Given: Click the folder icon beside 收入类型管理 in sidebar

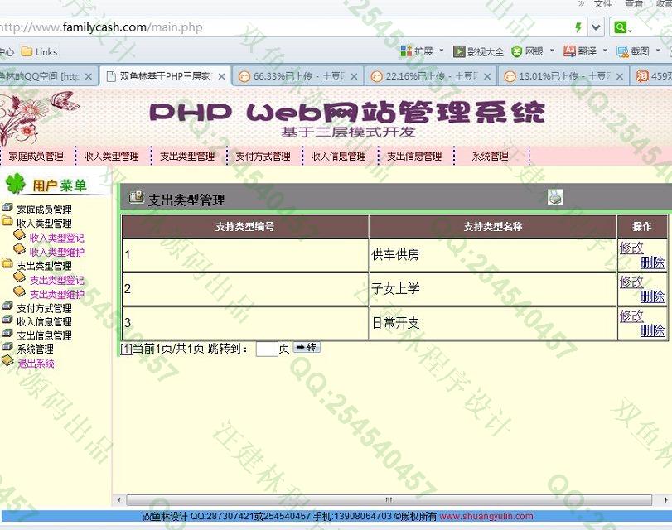Looking at the screenshot, I should pos(7,221).
